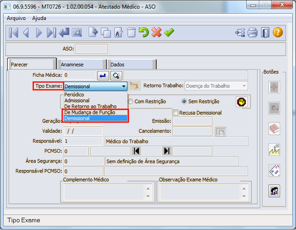Create a new record document icon
This screenshot has width=296, height=230.
coord(93,32)
